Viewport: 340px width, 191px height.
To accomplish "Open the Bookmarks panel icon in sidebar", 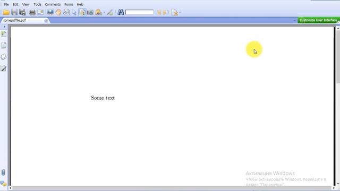I will click(x=4, y=34).
